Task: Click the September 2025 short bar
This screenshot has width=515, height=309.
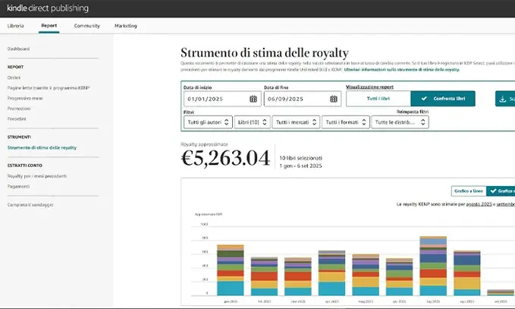Action: click(501, 292)
